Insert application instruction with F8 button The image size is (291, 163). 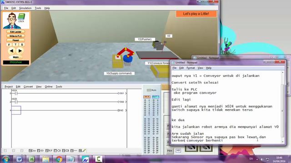(65, 151)
